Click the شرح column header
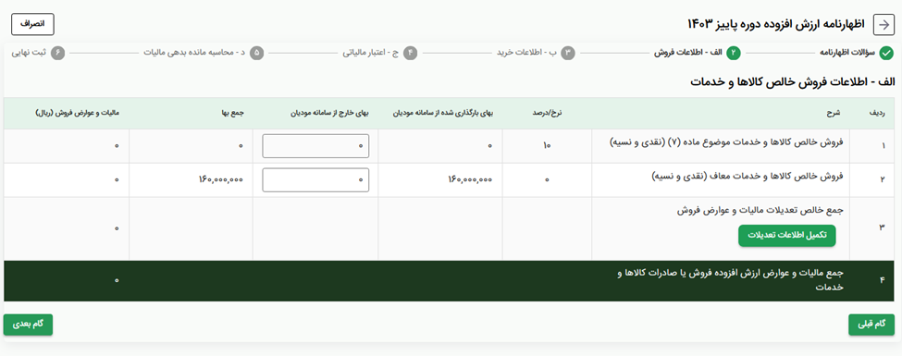 834,114
